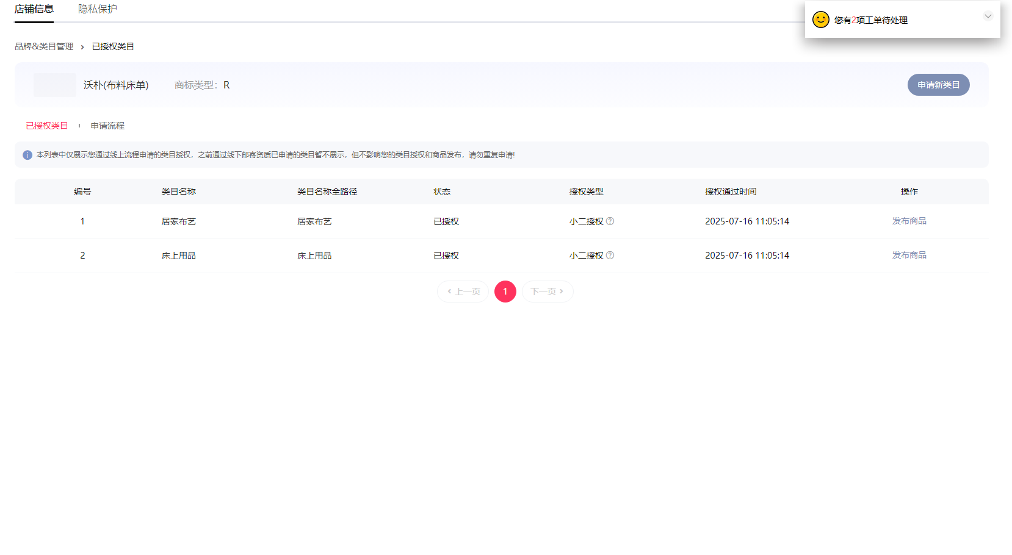The width and height of the screenshot is (1012, 555).
Task: Go to previous page with 上一页
Action: click(x=463, y=292)
